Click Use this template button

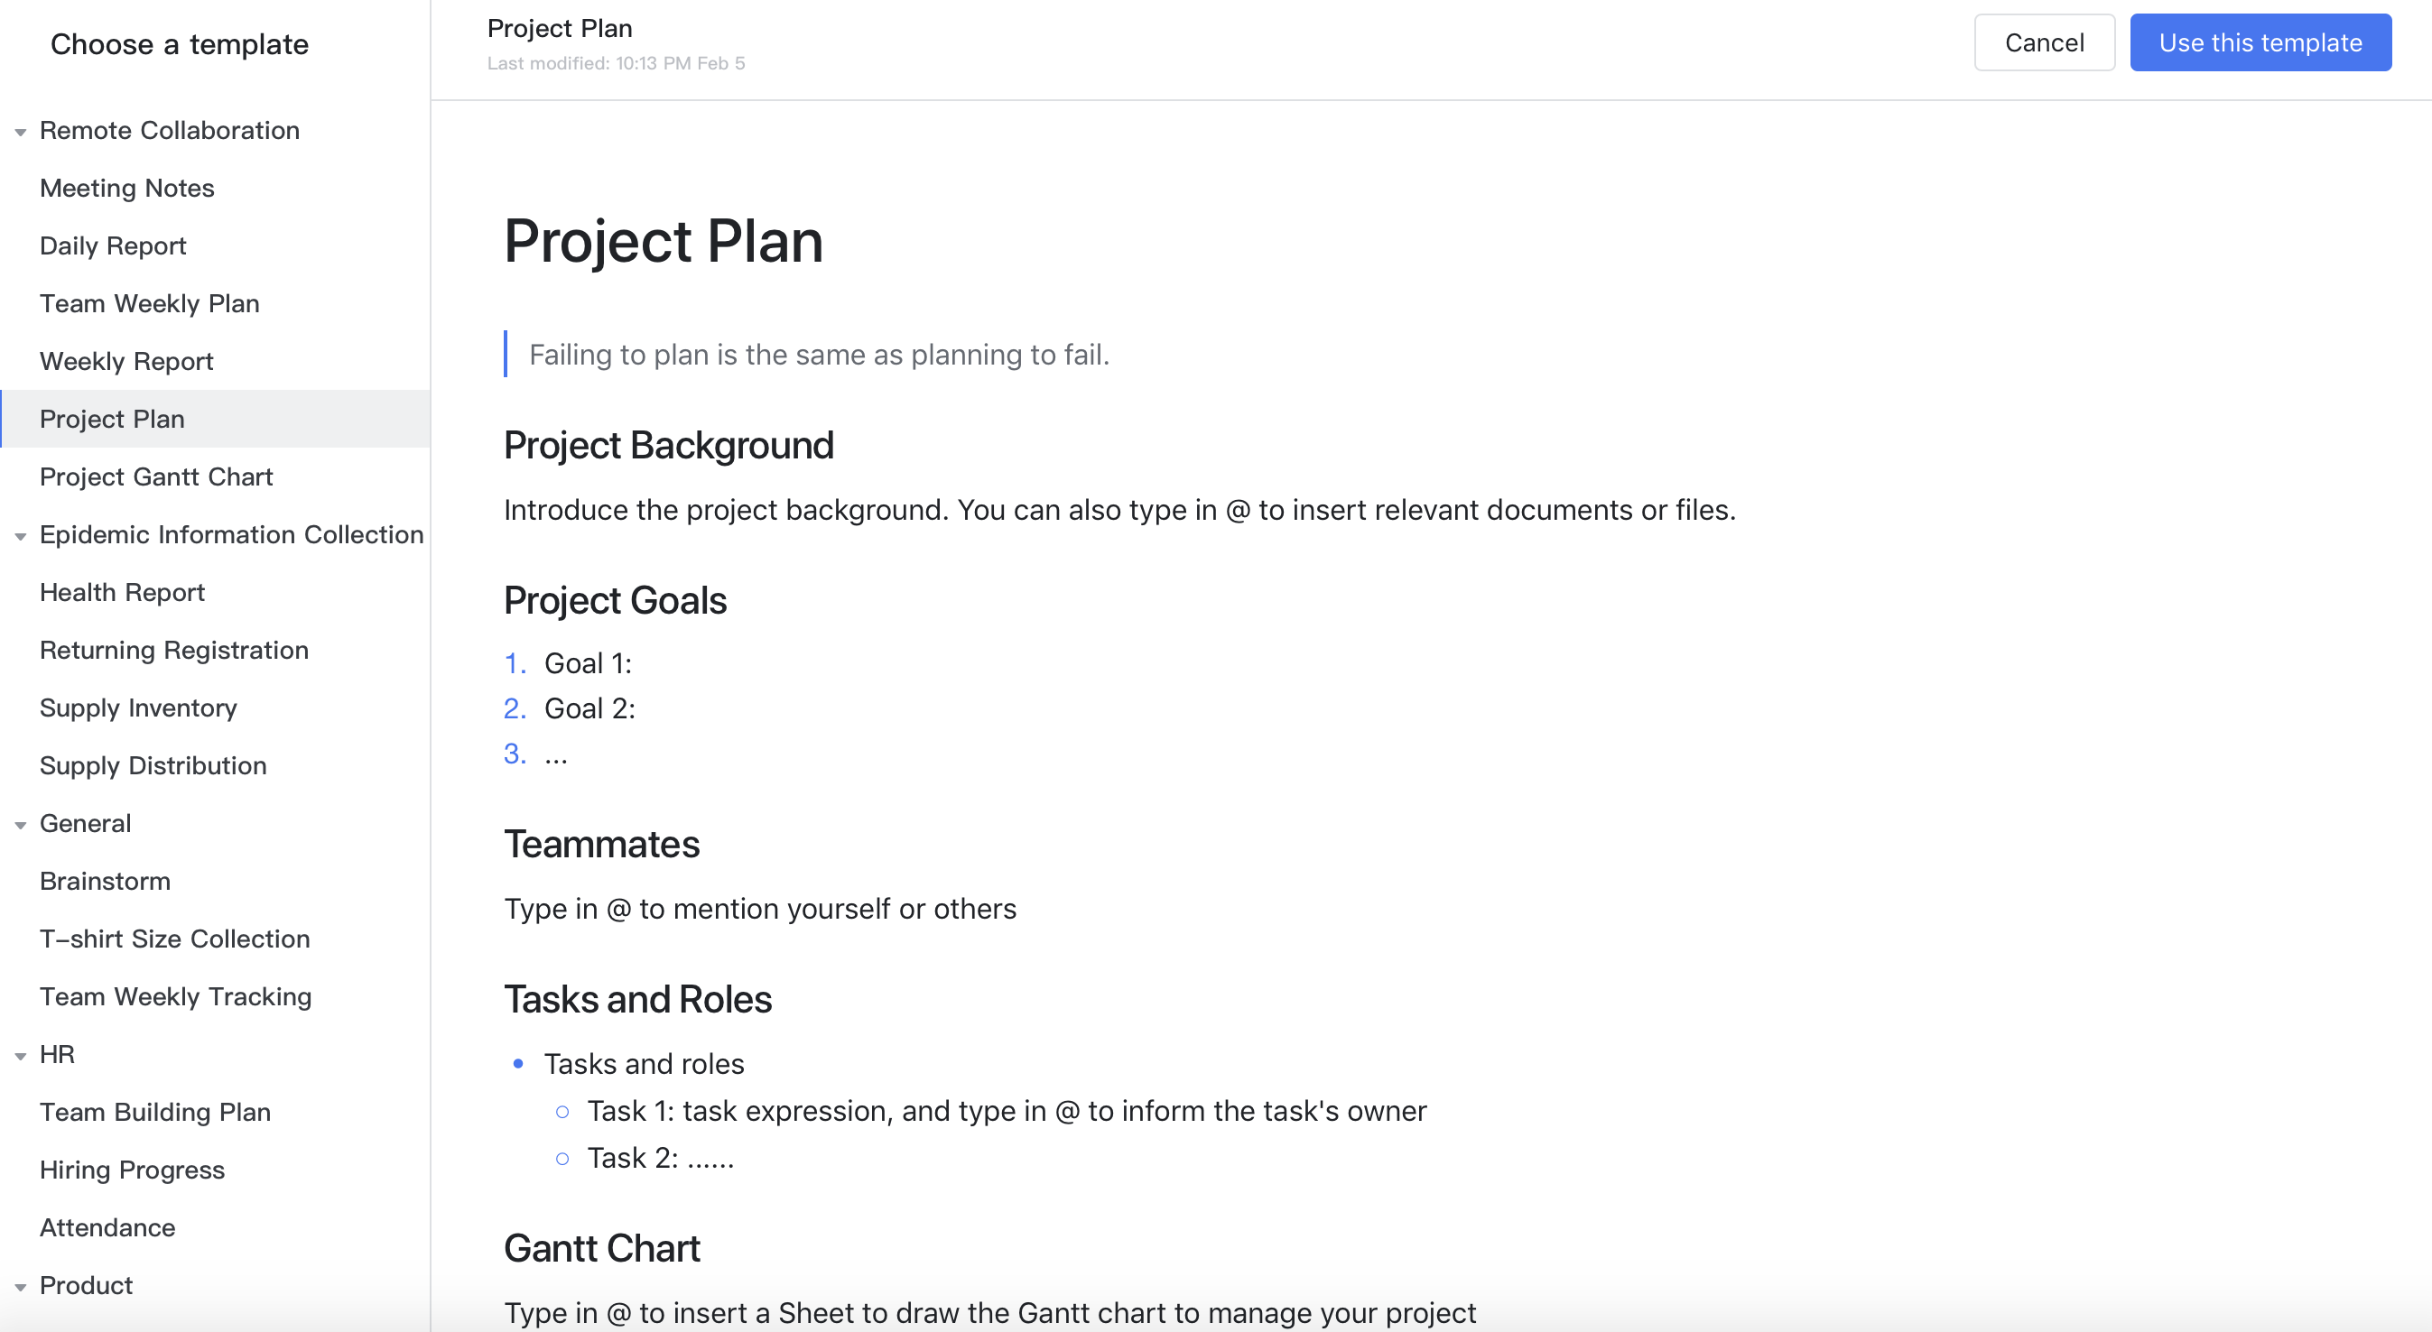2260,42
